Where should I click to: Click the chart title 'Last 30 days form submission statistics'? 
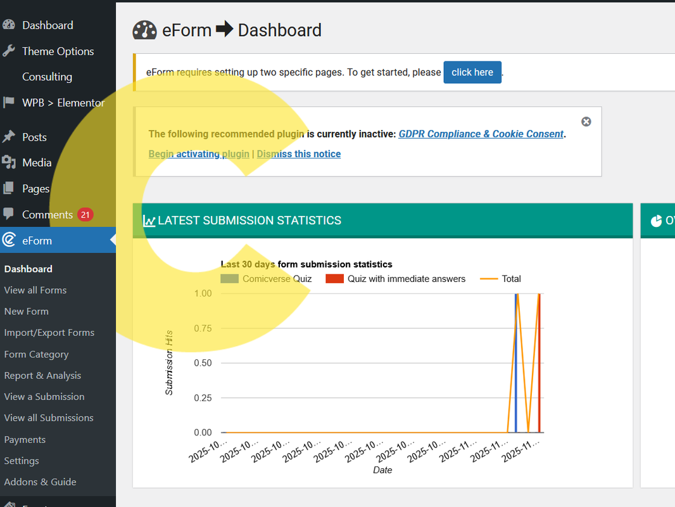click(x=306, y=264)
